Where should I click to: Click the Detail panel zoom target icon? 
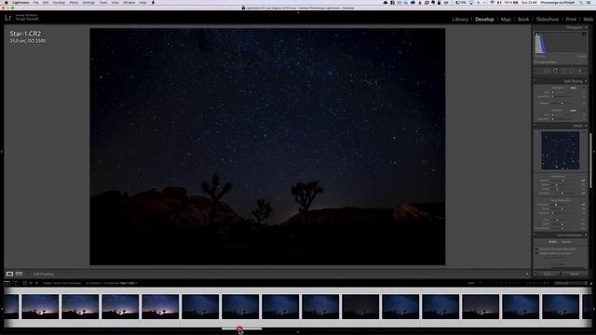click(536, 132)
